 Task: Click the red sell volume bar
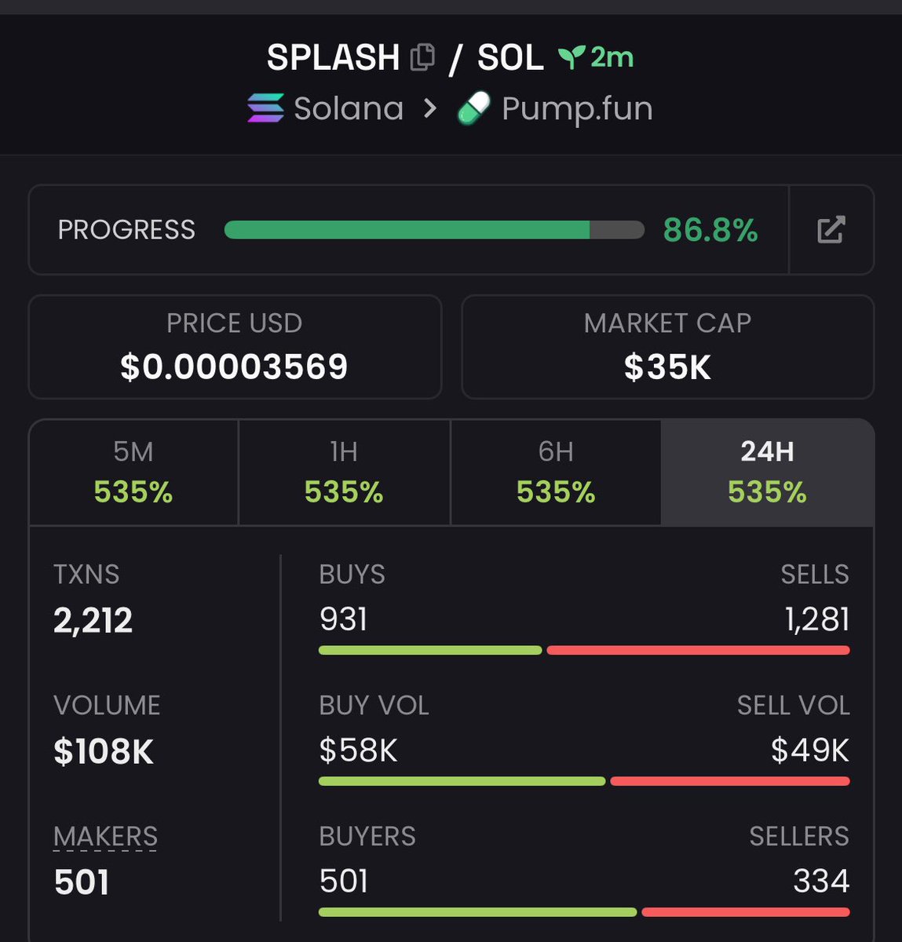click(729, 781)
